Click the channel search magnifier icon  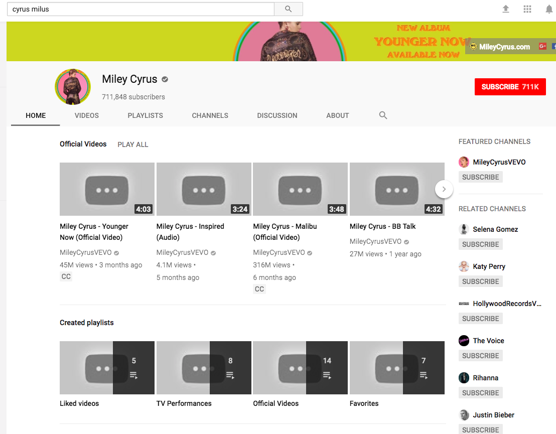[383, 115]
